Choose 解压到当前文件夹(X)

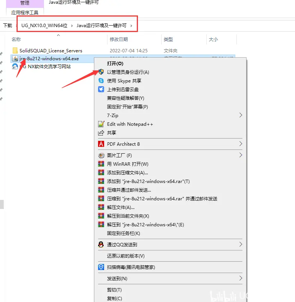click(128, 216)
